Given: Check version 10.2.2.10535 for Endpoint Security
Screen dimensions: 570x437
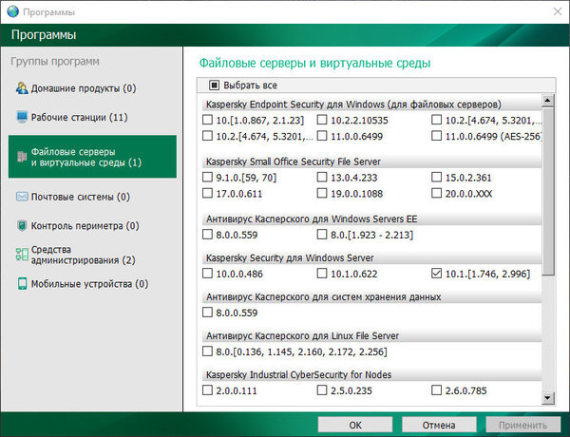Looking at the screenshot, I should tap(322, 121).
